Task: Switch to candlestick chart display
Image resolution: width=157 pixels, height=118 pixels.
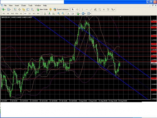Action: pyautogui.click(x=49, y=14)
